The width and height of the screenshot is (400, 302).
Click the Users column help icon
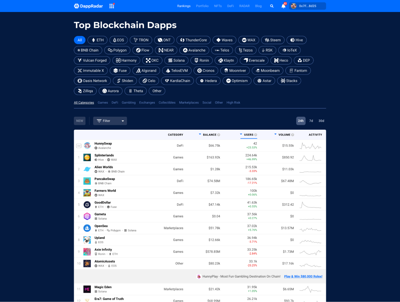point(256,135)
